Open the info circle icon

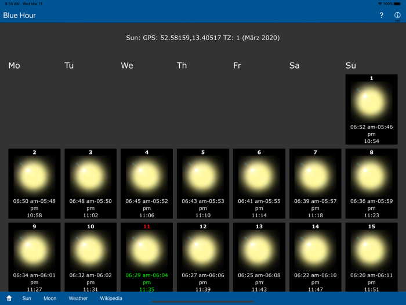(397, 15)
